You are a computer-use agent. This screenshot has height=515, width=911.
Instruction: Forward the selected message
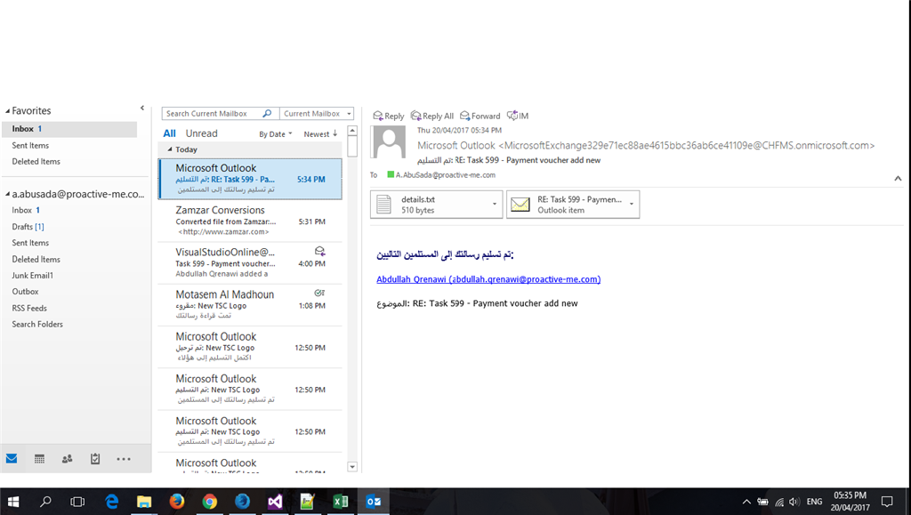point(480,117)
